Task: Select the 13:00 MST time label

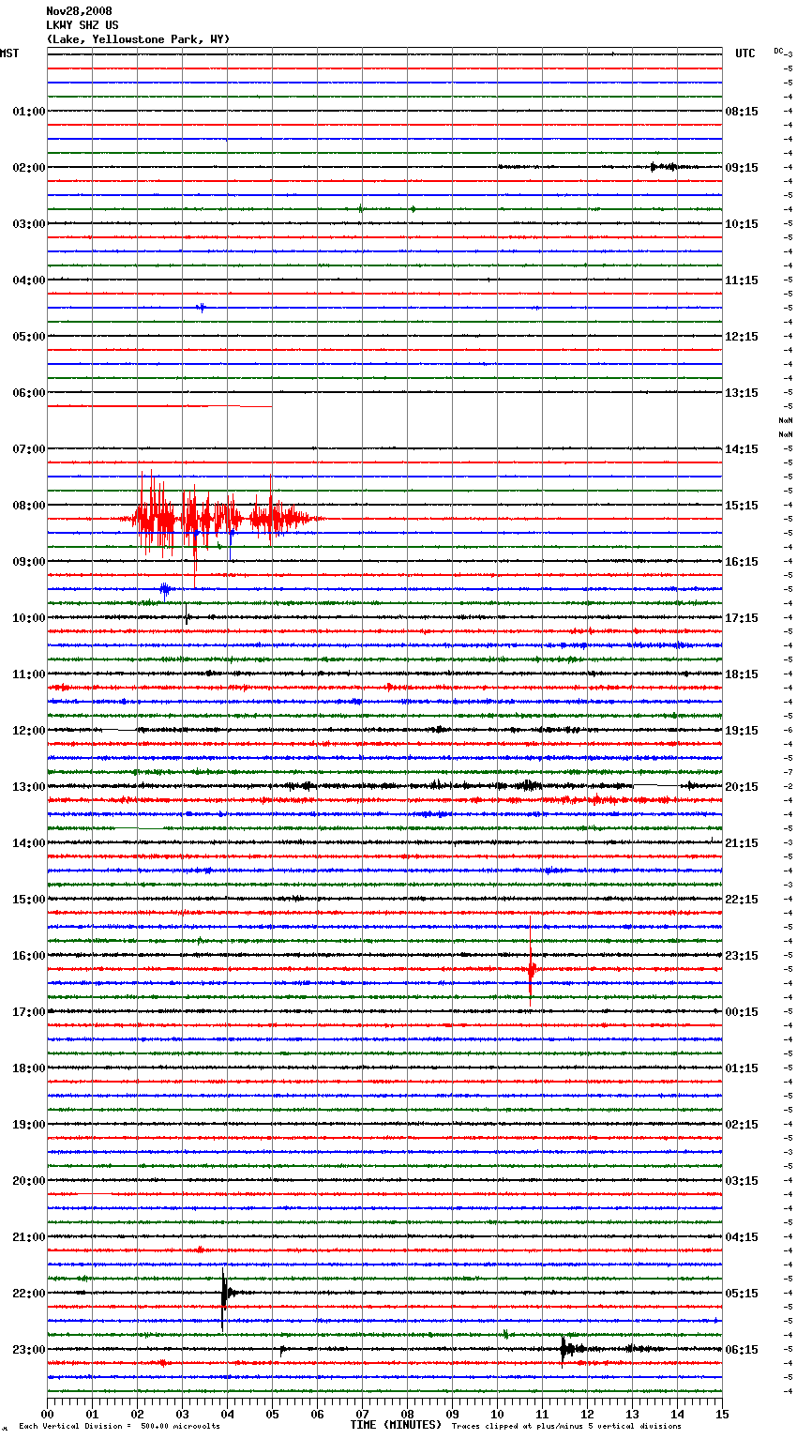Action: click(x=29, y=787)
